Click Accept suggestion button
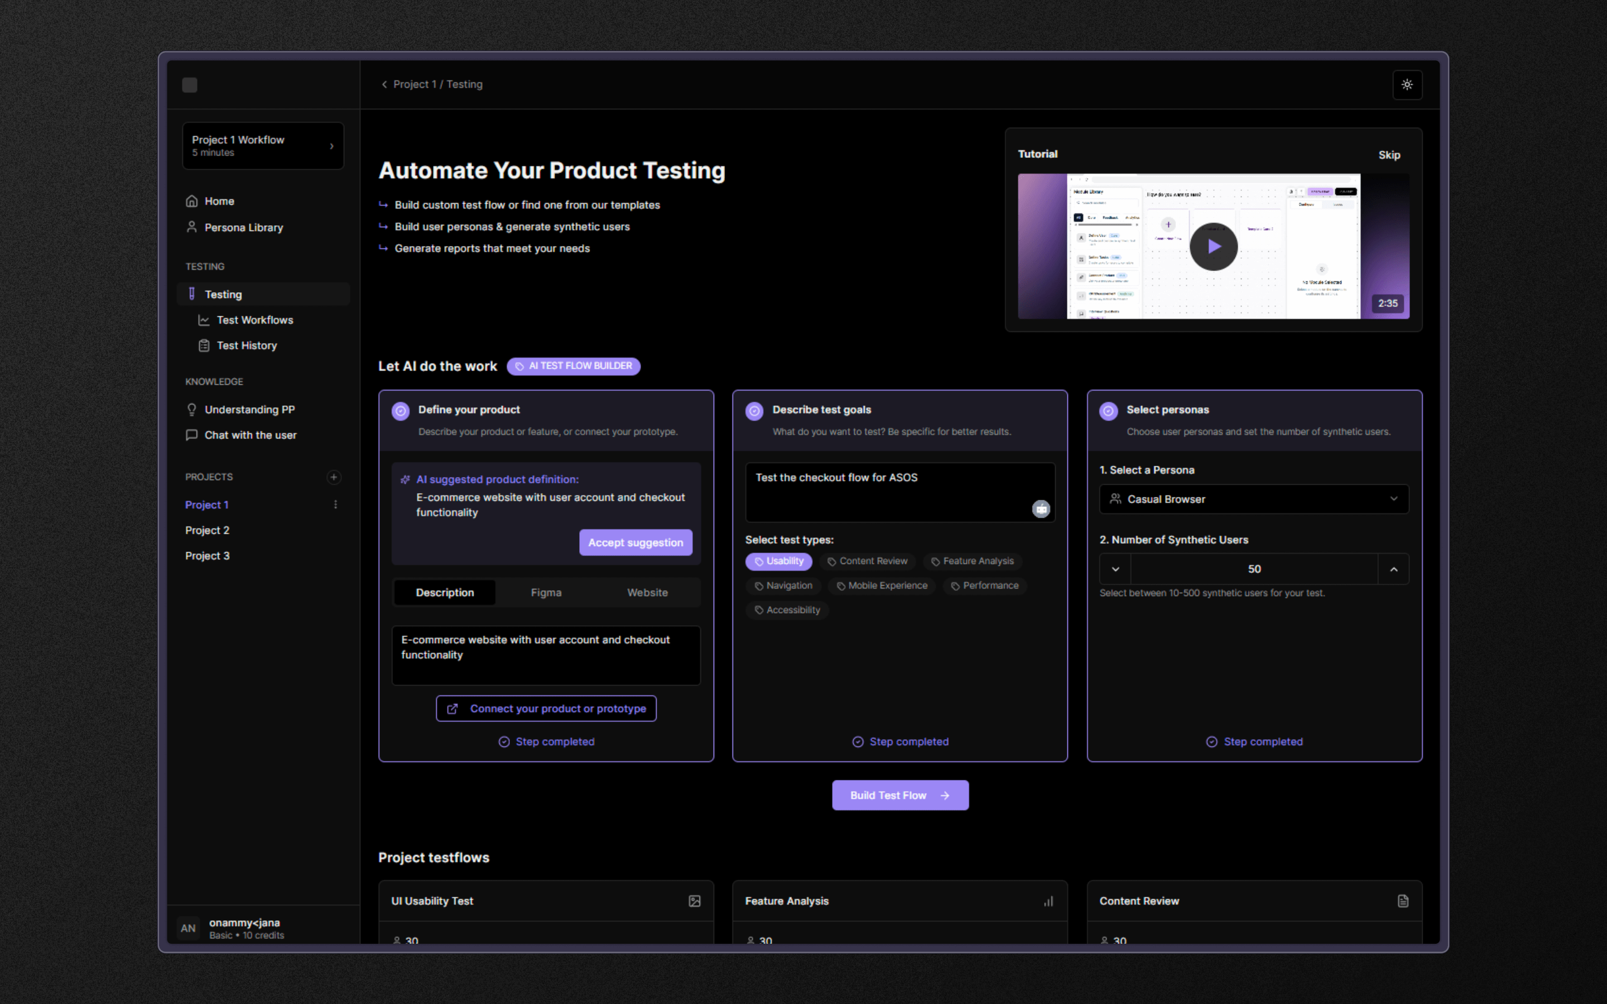1607x1004 pixels. tap(636, 543)
